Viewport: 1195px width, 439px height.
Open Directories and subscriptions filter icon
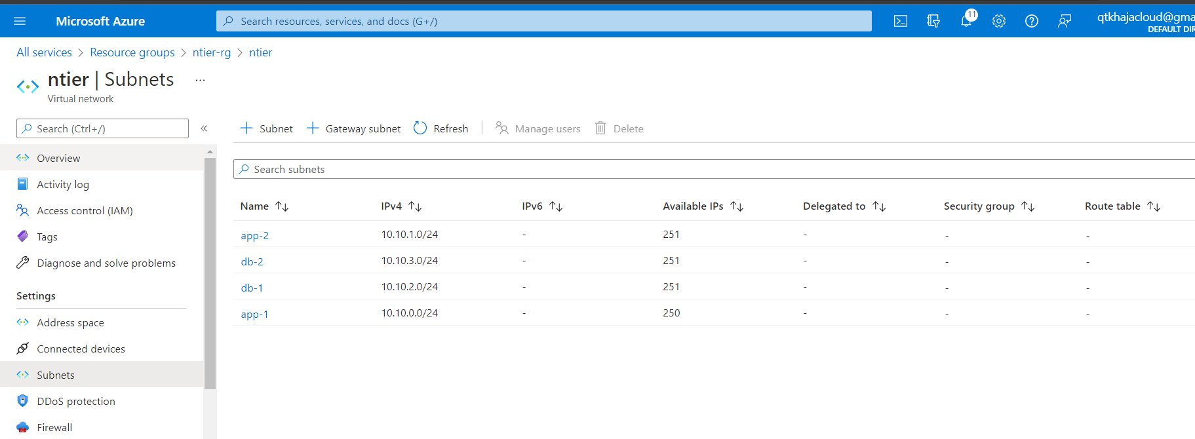point(933,21)
